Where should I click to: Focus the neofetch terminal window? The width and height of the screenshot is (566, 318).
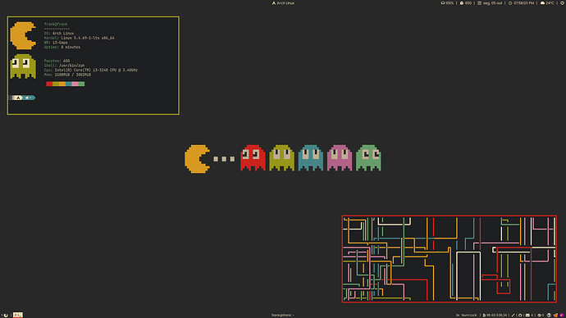(94, 66)
